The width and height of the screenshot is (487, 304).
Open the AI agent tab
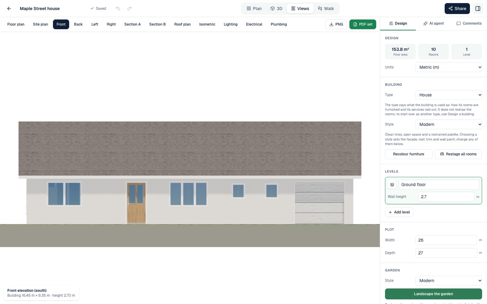pos(433,24)
